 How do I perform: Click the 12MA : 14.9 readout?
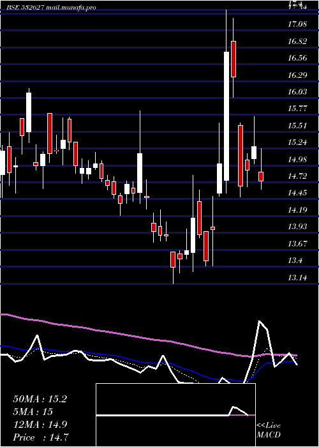(40, 425)
